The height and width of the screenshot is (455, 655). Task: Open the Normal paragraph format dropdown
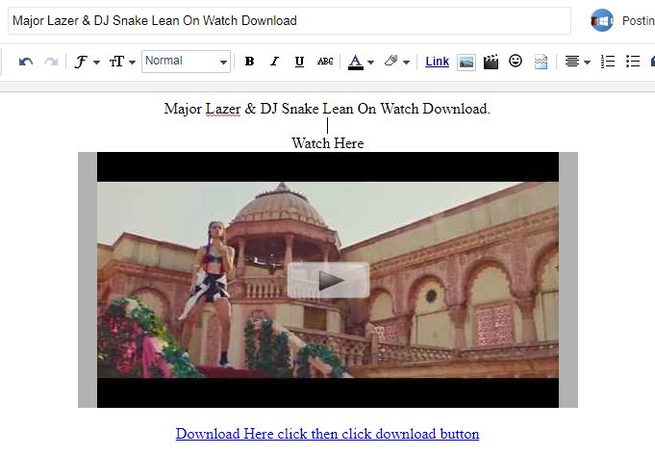tap(186, 62)
